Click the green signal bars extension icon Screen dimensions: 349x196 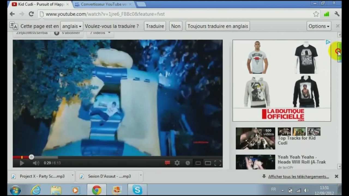[x=326, y=14]
